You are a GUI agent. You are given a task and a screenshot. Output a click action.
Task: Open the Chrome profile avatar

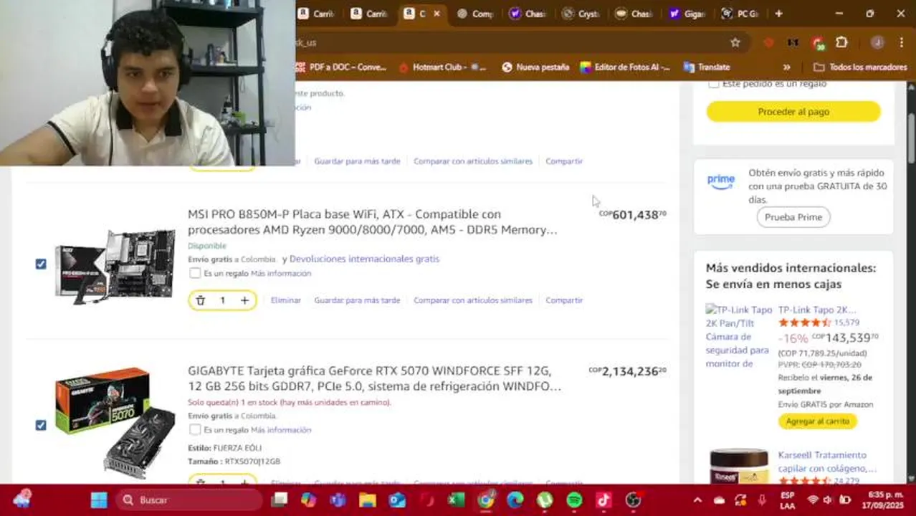point(877,42)
